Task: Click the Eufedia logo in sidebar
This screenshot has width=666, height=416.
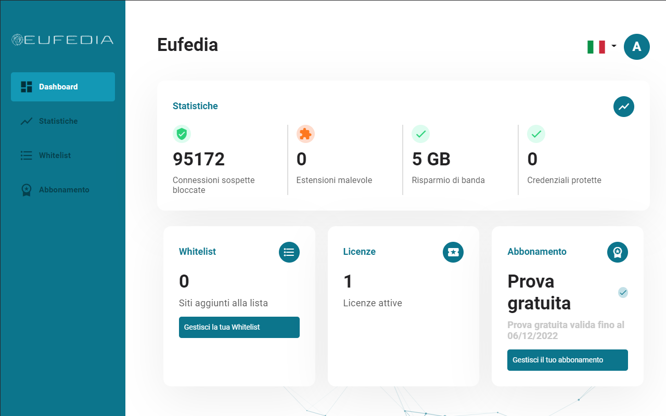Action: [62, 40]
